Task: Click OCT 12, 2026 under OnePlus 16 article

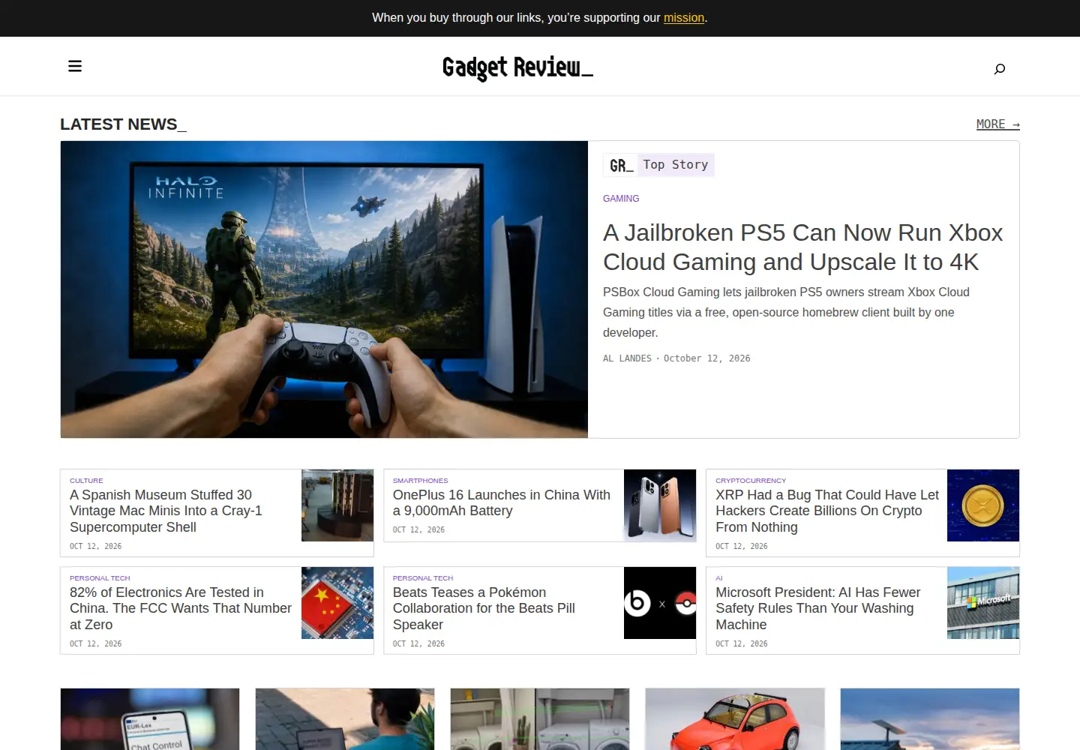Action: 418,529
